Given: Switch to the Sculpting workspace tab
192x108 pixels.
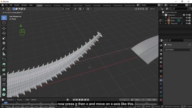Looking at the screenshot, I should [x=57, y=5].
